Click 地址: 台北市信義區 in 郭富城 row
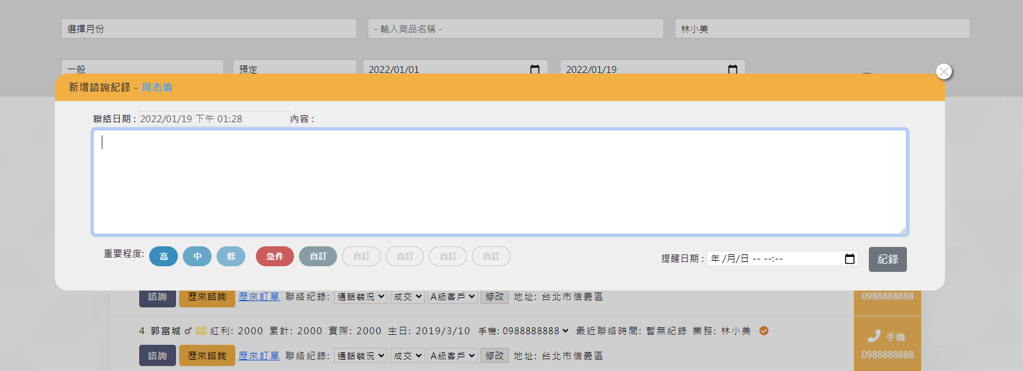Screen dimensions: 1023x371 click(x=558, y=356)
